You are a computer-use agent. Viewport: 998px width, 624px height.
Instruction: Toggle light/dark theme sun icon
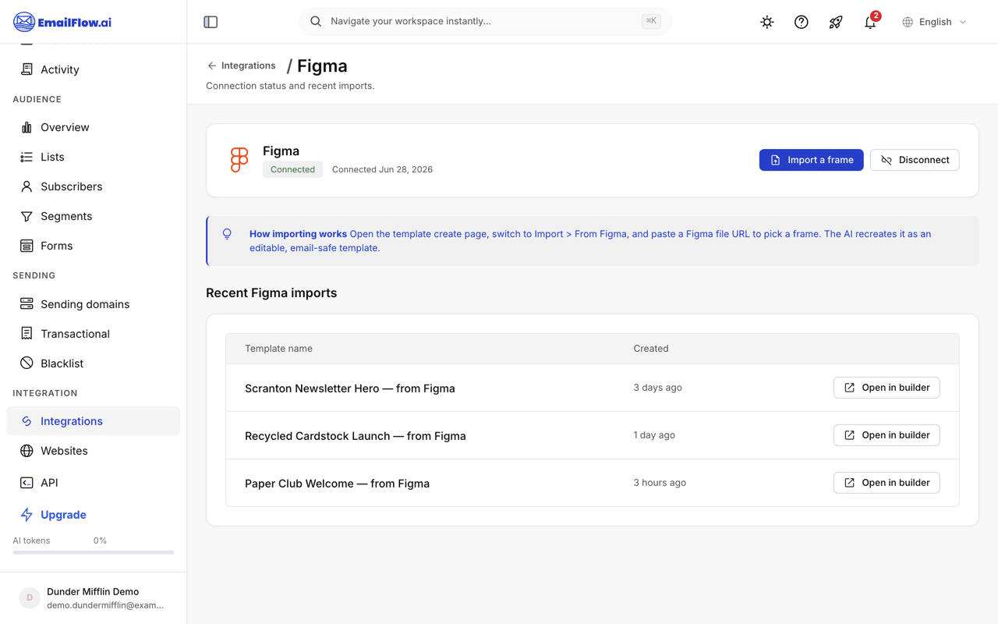click(767, 22)
